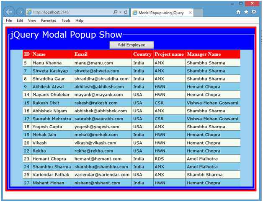Select the Shraddha Gaur name cell
Image resolution: width=263 pixels, height=202 pixels.
pyautogui.click(x=52, y=79)
